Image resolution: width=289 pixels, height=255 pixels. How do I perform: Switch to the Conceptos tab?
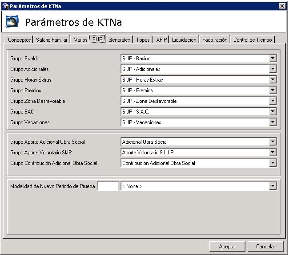20,40
